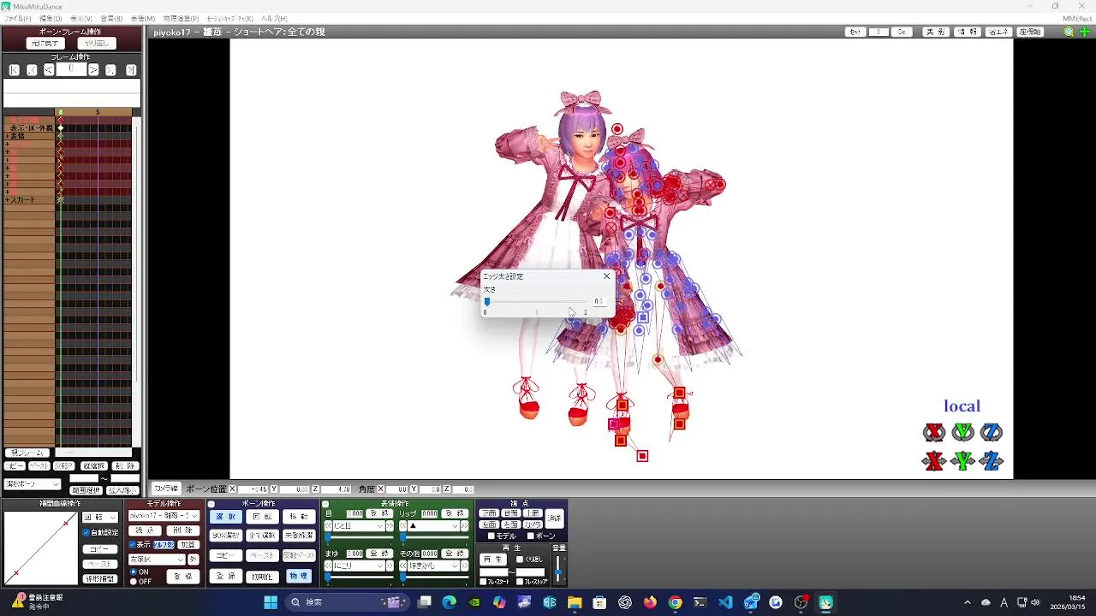Open Google Chrome from taskbar

tap(675, 602)
